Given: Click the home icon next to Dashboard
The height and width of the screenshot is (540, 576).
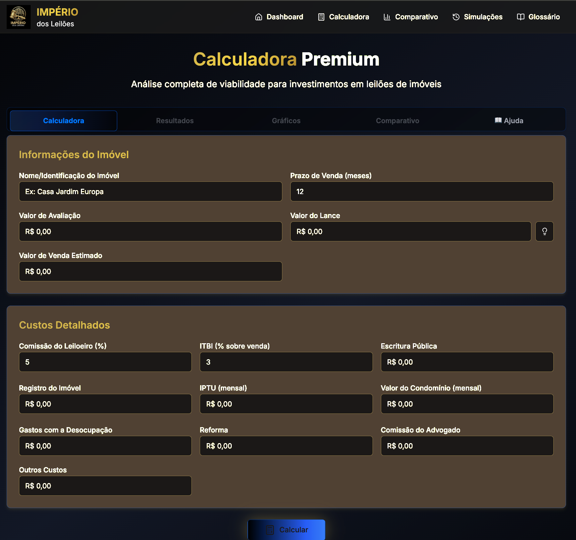Looking at the screenshot, I should (x=259, y=17).
